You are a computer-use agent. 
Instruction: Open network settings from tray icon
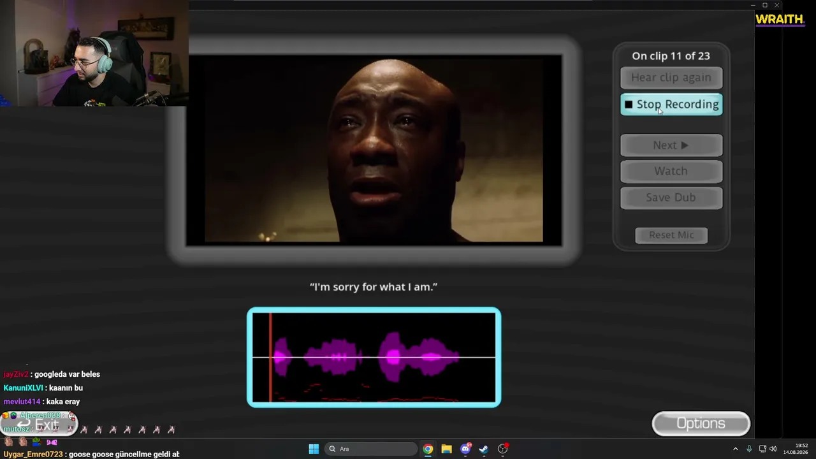763,449
